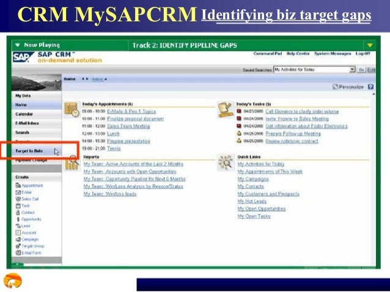
Task: Open My Hot Leads quick link
Action: click(x=252, y=201)
